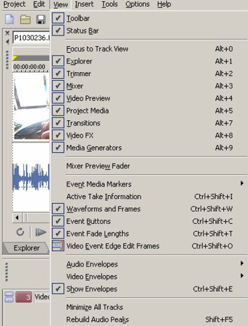Click the loop playback icon in Trimmer
Image resolution: width=248 pixels, height=326 pixels.
(x=20, y=232)
